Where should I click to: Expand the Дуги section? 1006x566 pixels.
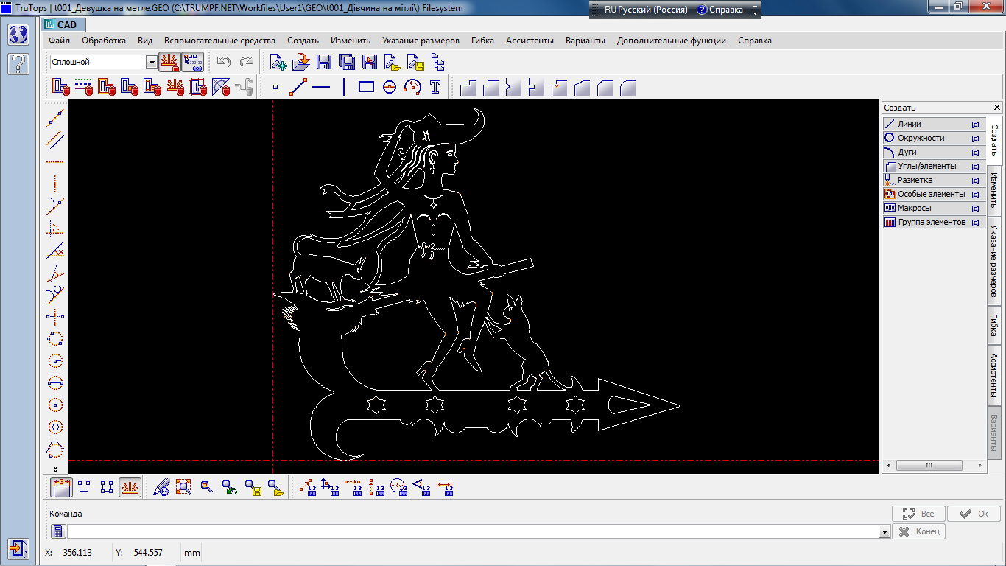click(x=934, y=152)
